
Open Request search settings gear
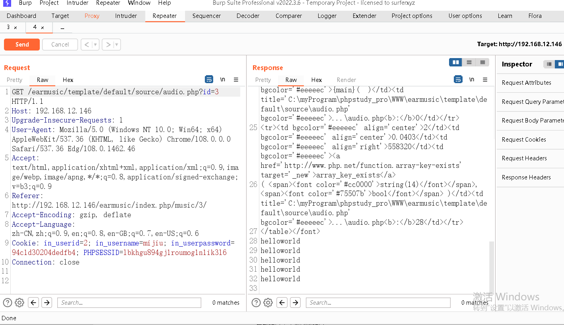(x=19, y=303)
